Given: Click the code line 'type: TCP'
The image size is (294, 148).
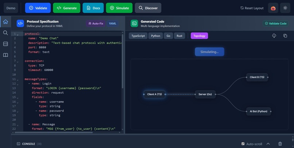Looking at the screenshot, I should pyautogui.click(x=36, y=65).
